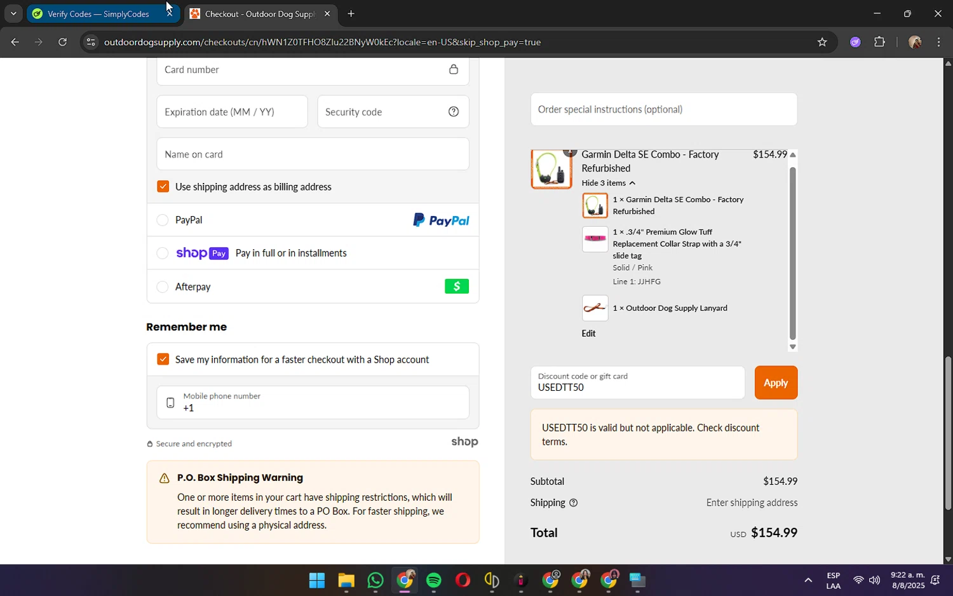Click the Line 1: JJHFG text
This screenshot has width=953, height=596.
[637, 281]
